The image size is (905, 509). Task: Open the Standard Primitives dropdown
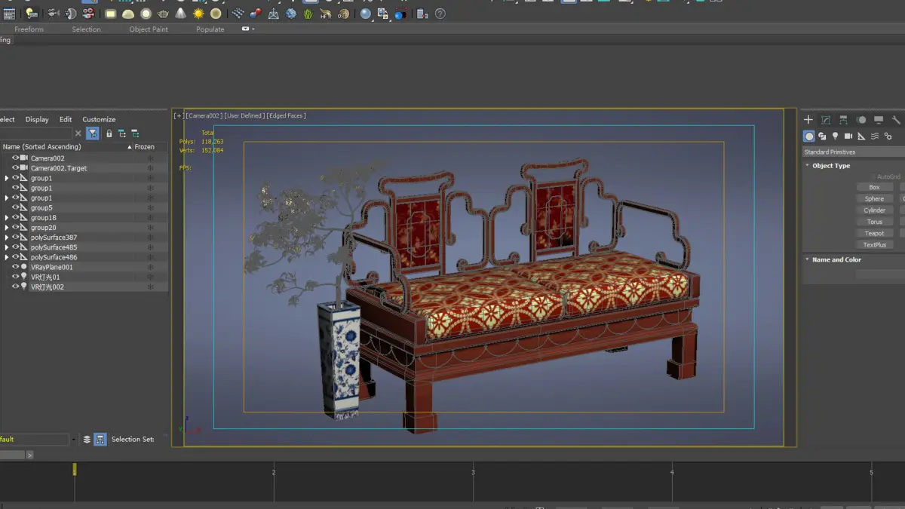click(x=854, y=152)
